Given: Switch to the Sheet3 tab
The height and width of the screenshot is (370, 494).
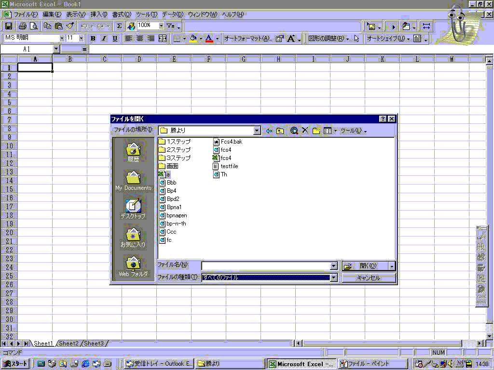Looking at the screenshot, I should click(94, 343).
